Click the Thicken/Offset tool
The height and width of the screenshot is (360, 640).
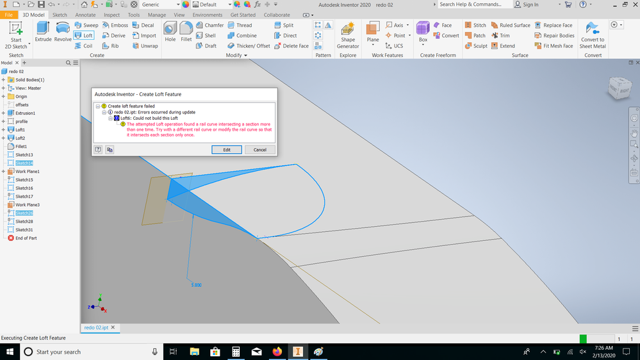[249, 45]
